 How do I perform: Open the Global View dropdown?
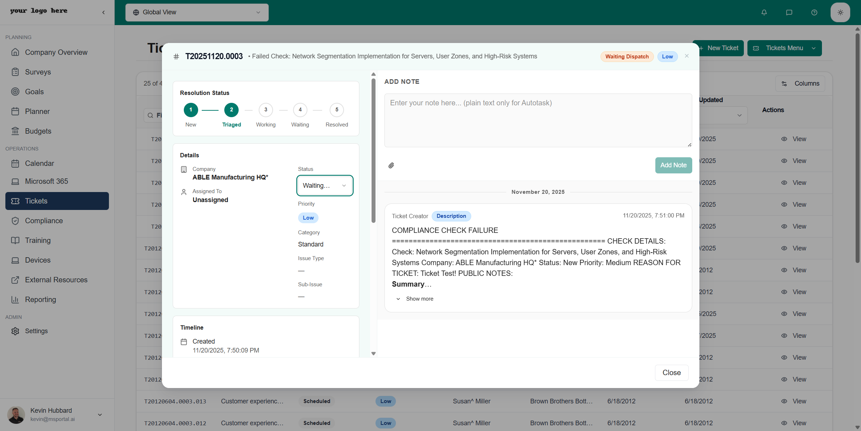(x=197, y=13)
